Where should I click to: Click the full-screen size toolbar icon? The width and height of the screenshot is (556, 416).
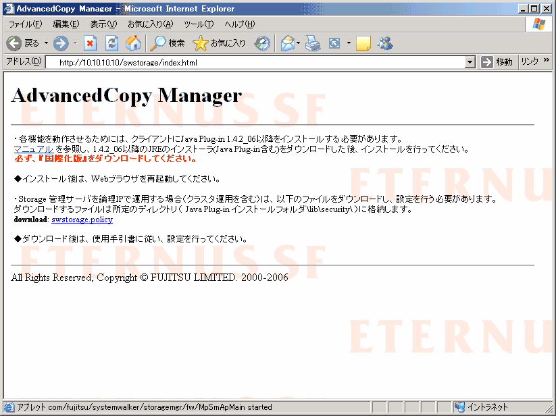tap(334, 43)
